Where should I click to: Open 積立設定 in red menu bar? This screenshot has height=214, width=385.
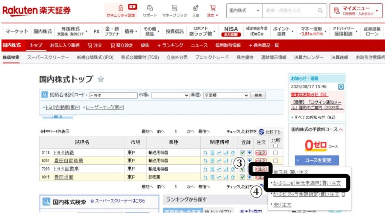click(121, 46)
